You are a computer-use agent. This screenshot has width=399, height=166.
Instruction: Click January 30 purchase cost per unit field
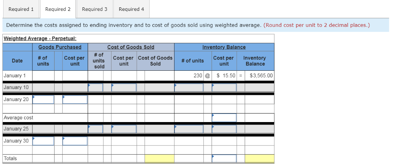pyautogui.click(x=75, y=141)
